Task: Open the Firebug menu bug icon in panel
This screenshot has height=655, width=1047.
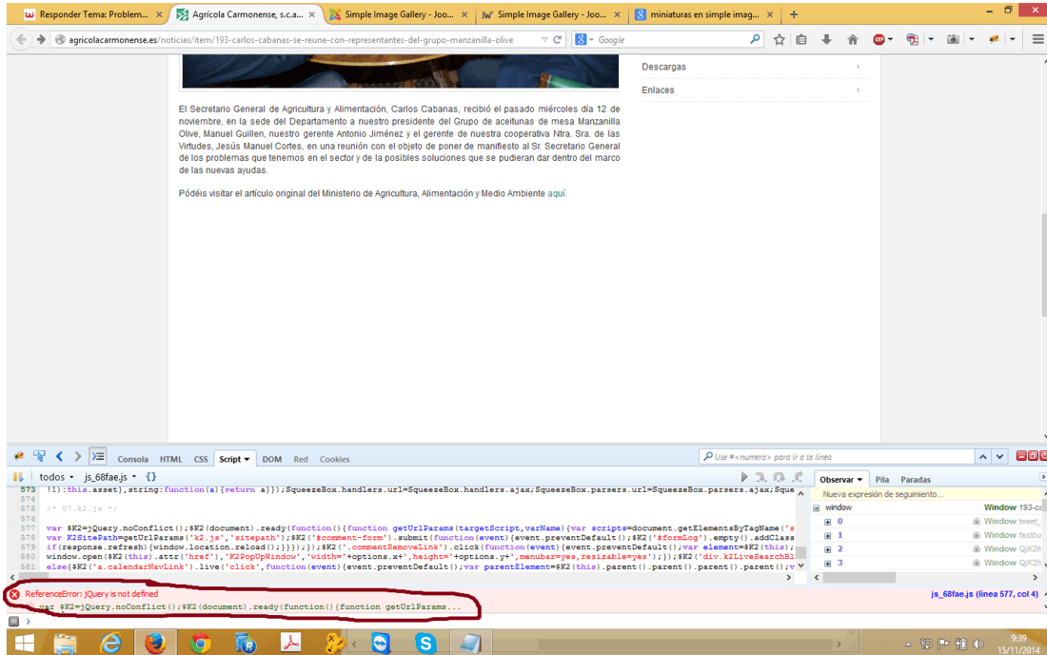Action: (19, 457)
